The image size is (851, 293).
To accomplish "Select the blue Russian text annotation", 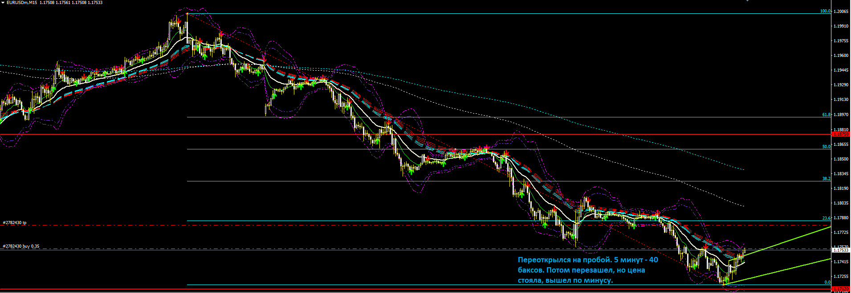I will 588,270.
